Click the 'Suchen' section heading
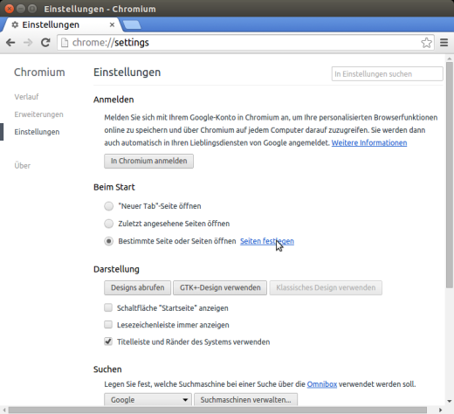This screenshot has height=414, width=454. 107,369
